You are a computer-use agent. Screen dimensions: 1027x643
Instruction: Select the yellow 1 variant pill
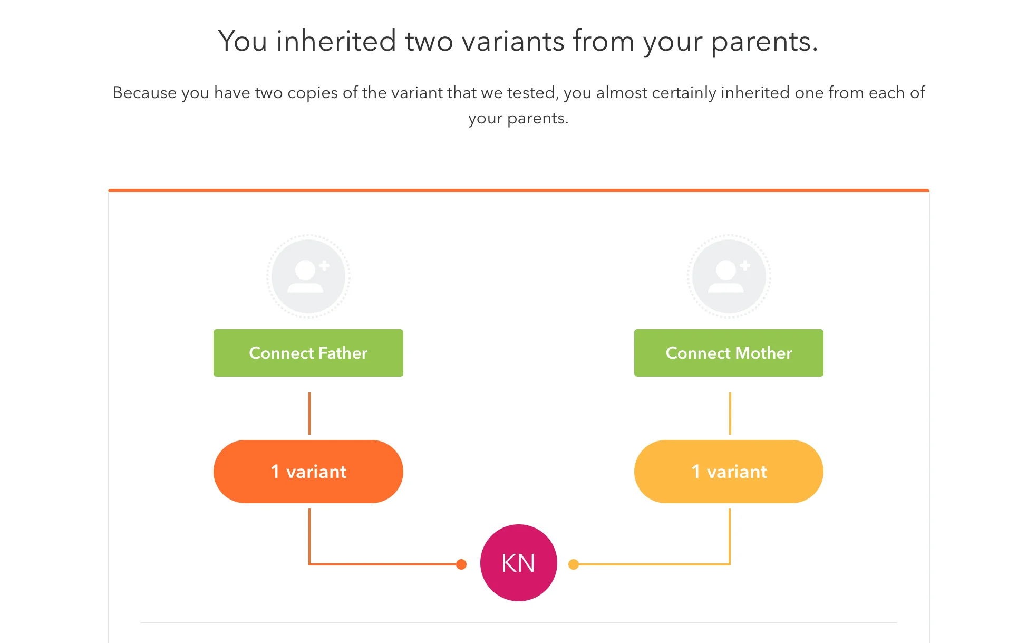pyautogui.click(x=729, y=472)
